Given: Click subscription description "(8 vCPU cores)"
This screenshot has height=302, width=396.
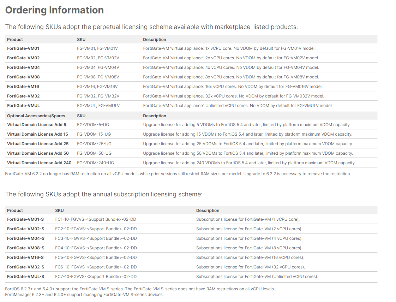Looking at the screenshot, I should (249, 248).
